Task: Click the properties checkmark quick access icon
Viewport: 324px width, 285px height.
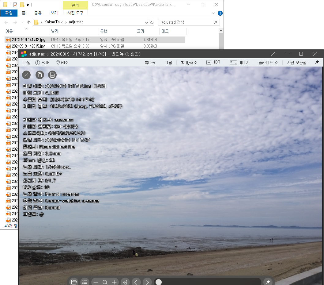Action: click(15, 5)
